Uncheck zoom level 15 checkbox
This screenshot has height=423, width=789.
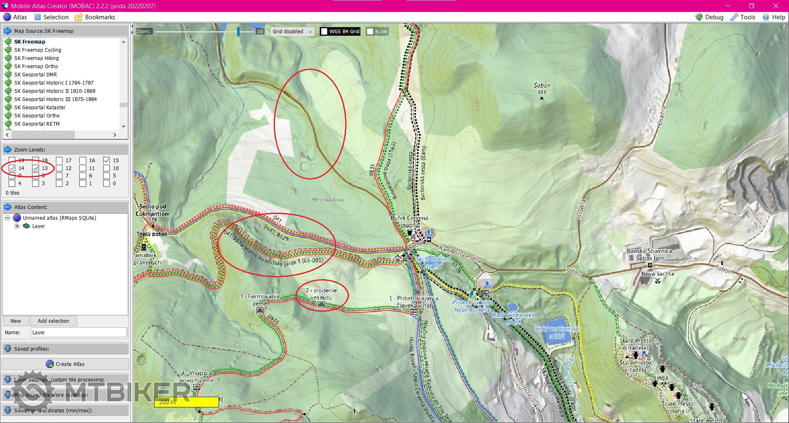(x=106, y=160)
